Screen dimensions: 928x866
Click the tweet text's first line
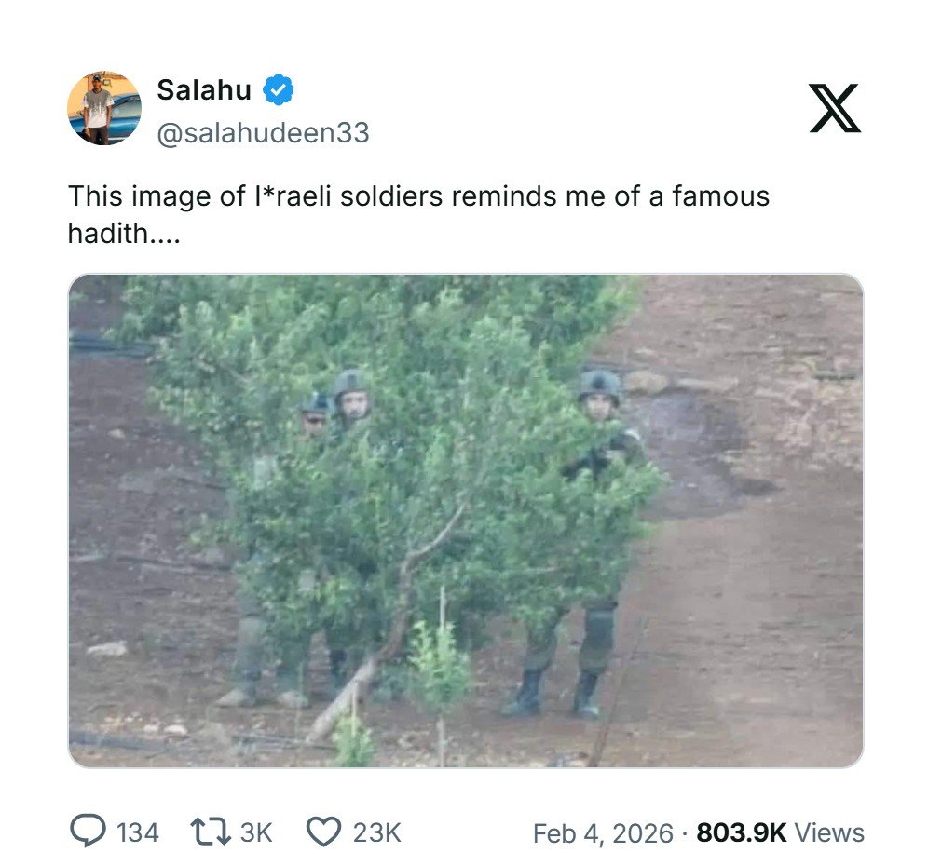pos(418,196)
